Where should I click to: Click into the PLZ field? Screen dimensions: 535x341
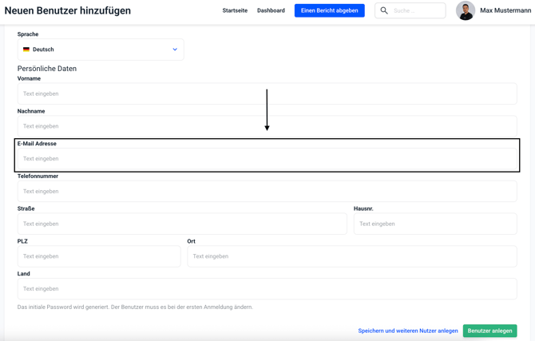click(x=99, y=256)
